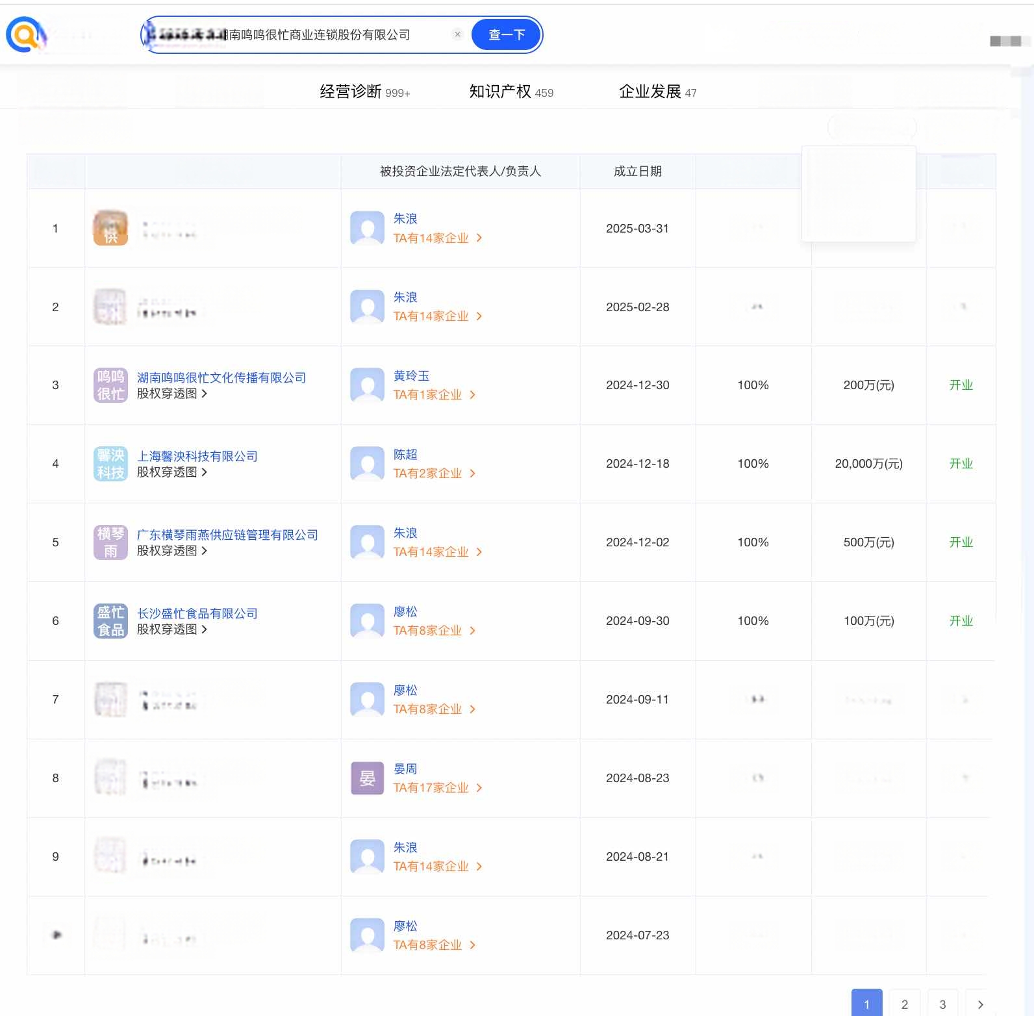Open 长沙盛忙食品有限公司 link
Image resolution: width=1034 pixels, height=1016 pixels.
point(197,613)
